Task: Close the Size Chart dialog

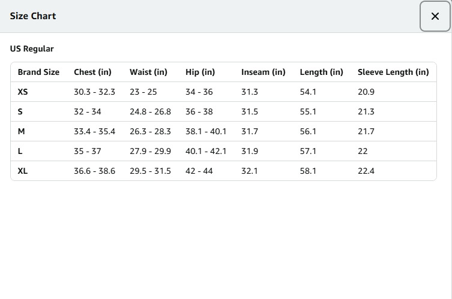Action: [435, 16]
